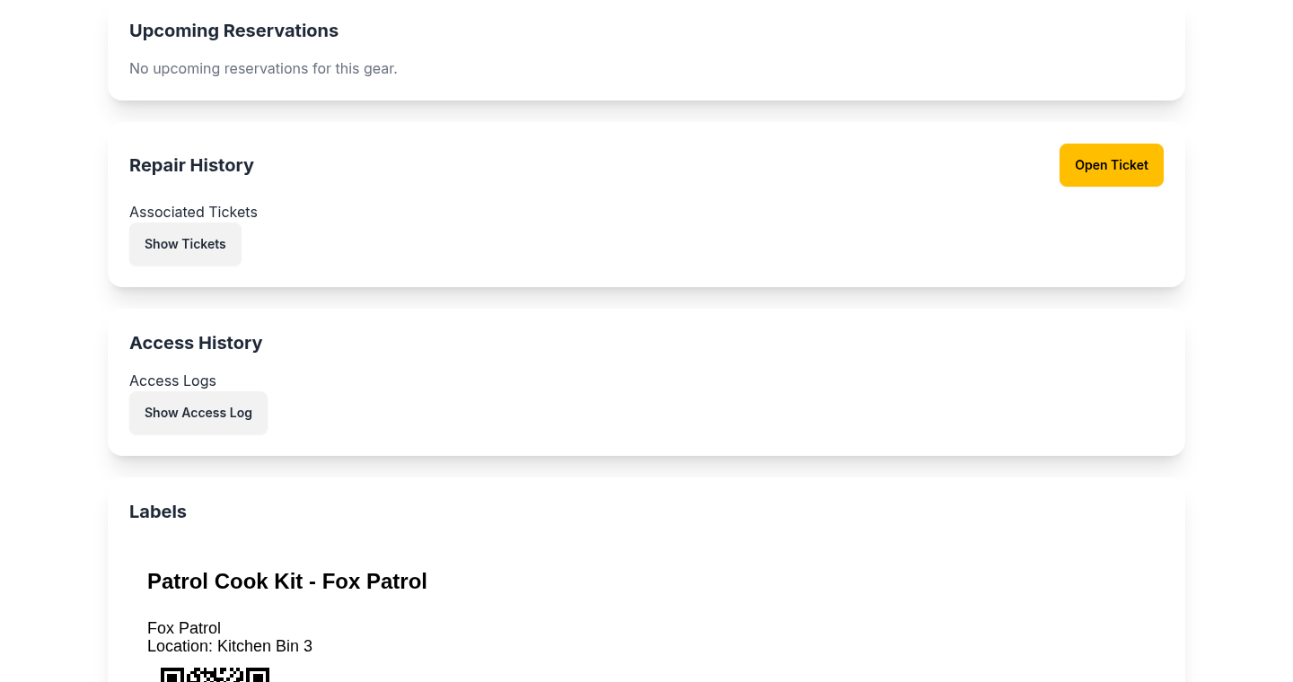Click the QR code on the label
The width and height of the screenshot is (1293, 682).
pyautogui.click(x=215, y=675)
